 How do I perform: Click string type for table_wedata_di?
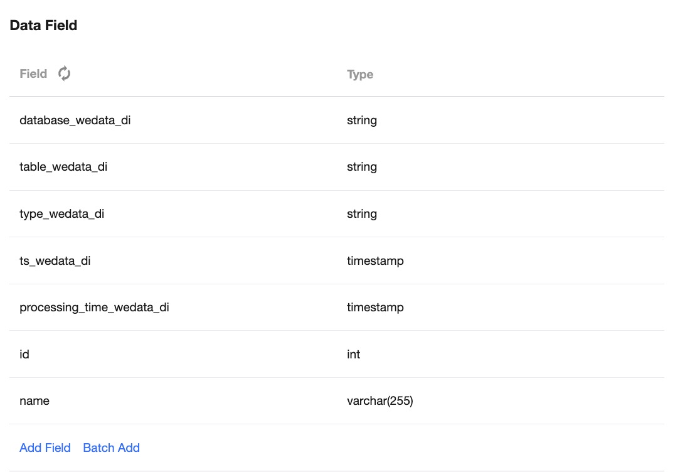(x=362, y=167)
